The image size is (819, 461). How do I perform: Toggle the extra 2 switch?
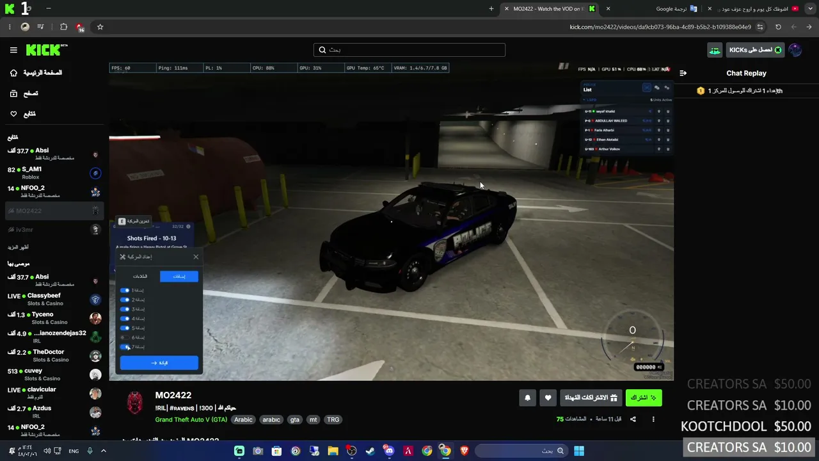click(125, 300)
